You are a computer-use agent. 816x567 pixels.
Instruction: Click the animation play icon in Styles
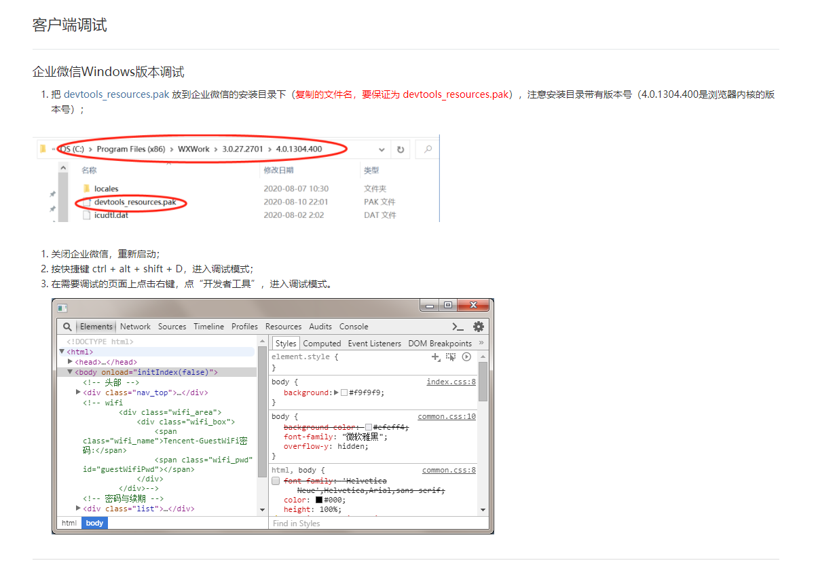466,356
